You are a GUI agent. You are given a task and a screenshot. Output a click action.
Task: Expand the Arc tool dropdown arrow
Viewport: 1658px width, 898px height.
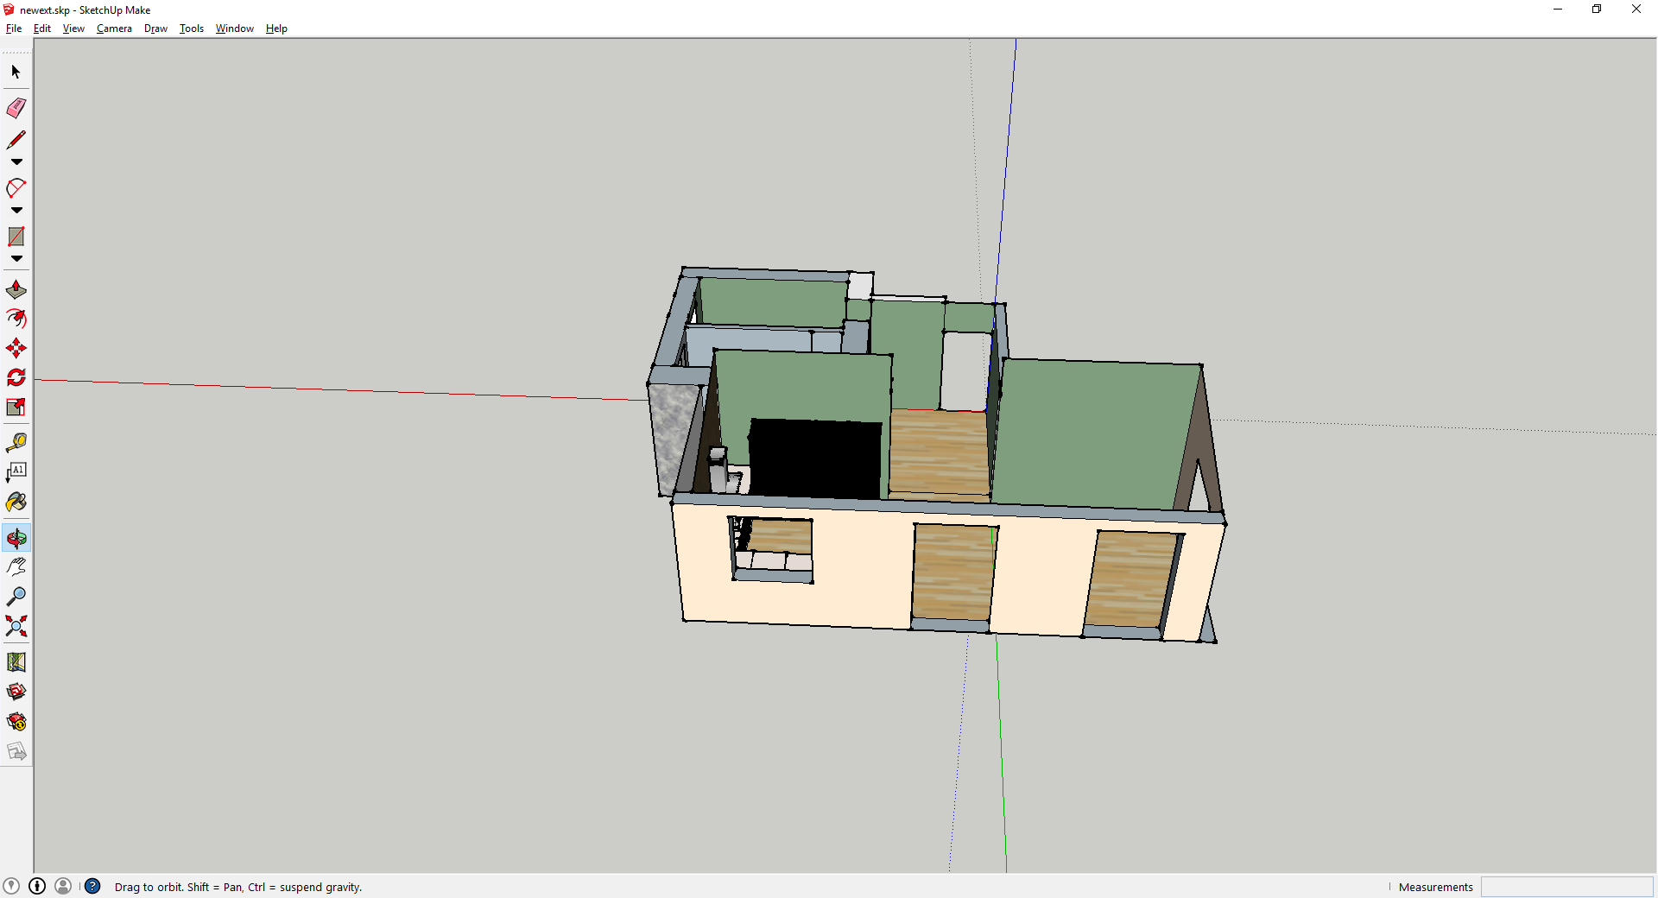pos(16,211)
